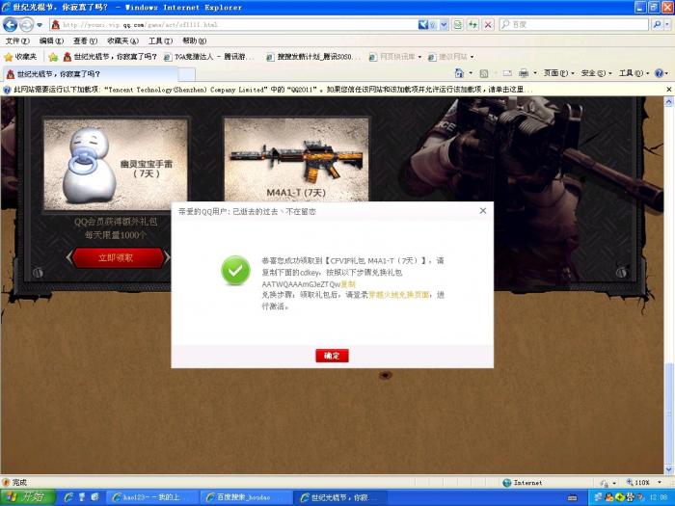Image resolution: width=675 pixels, height=506 pixels.
Task: Open the 110% zoom level control
Action: (x=642, y=482)
